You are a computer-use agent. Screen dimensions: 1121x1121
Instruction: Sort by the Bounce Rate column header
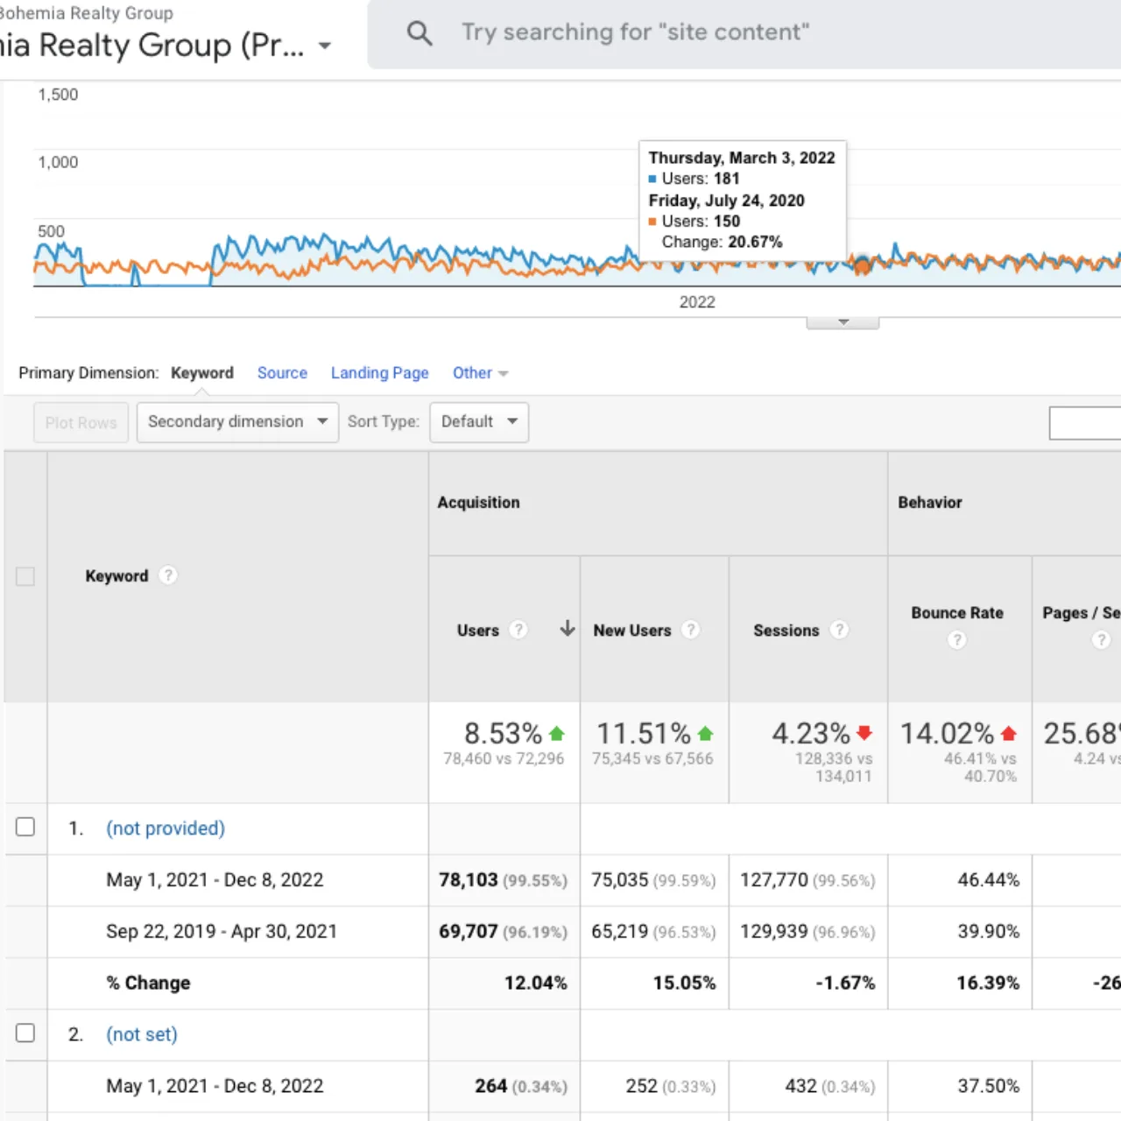pyautogui.click(x=957, y=613)
